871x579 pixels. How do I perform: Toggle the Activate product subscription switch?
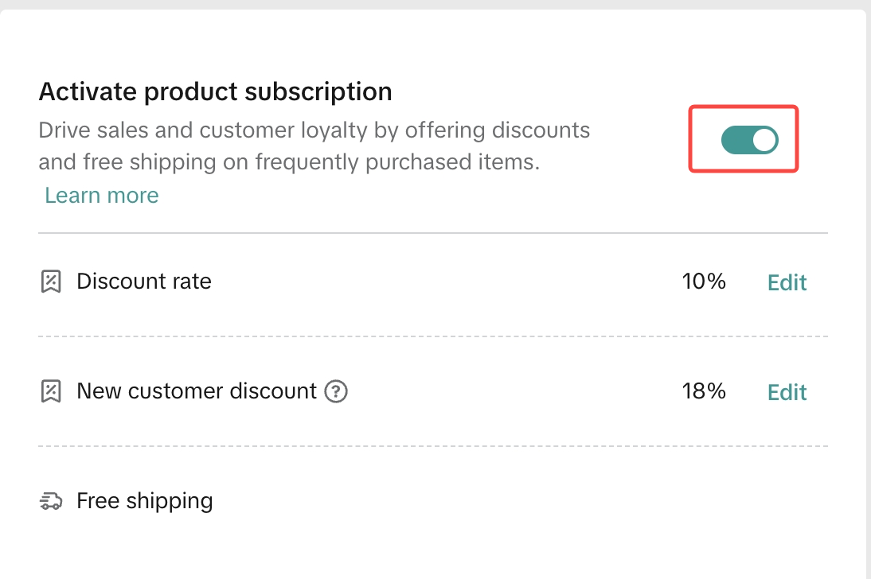[x=749, y=140]
